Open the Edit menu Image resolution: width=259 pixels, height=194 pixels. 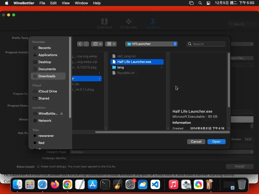53,3
